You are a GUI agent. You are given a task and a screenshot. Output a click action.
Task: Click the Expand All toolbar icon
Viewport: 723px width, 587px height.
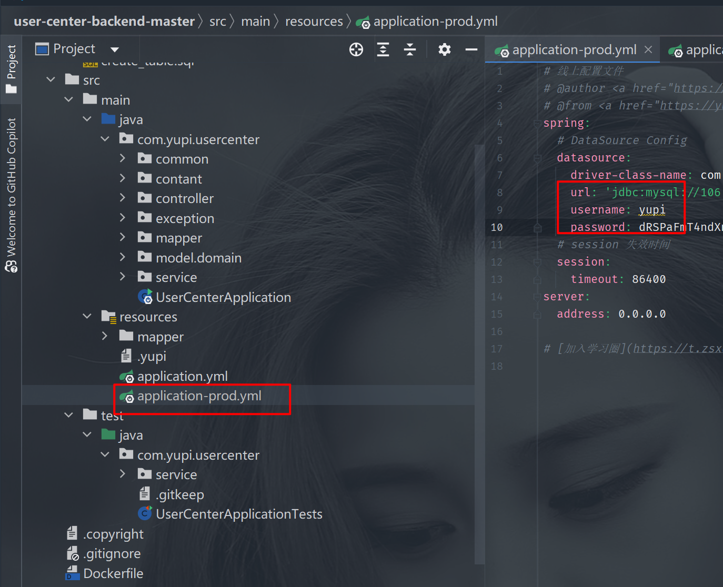click(383, 49)
